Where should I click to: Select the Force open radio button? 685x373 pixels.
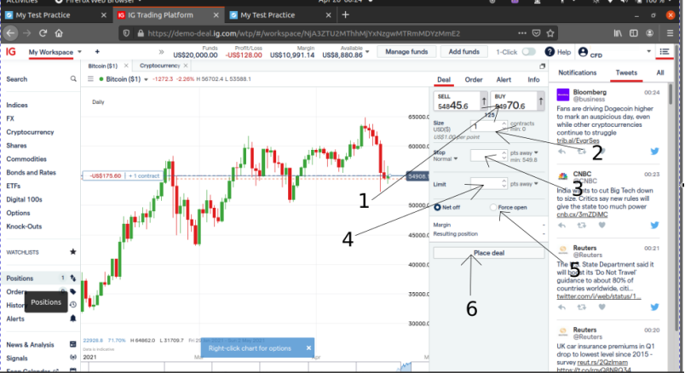[x=493, y=207]
